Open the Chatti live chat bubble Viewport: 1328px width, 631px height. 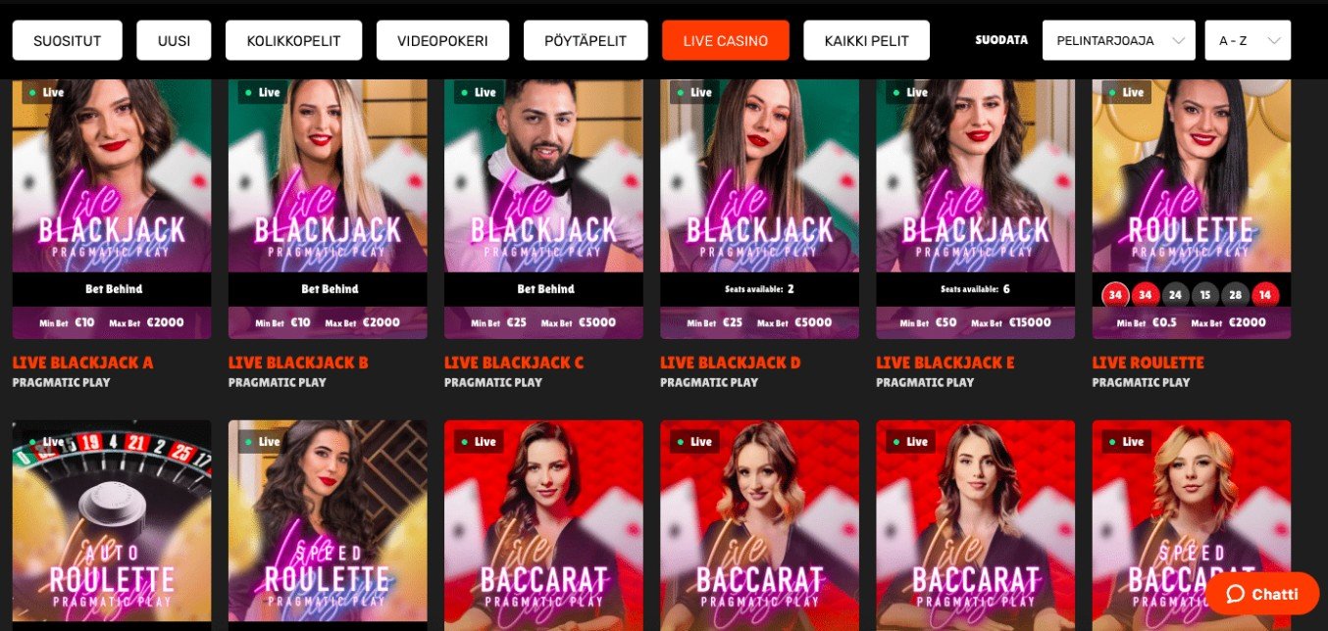1262,594
